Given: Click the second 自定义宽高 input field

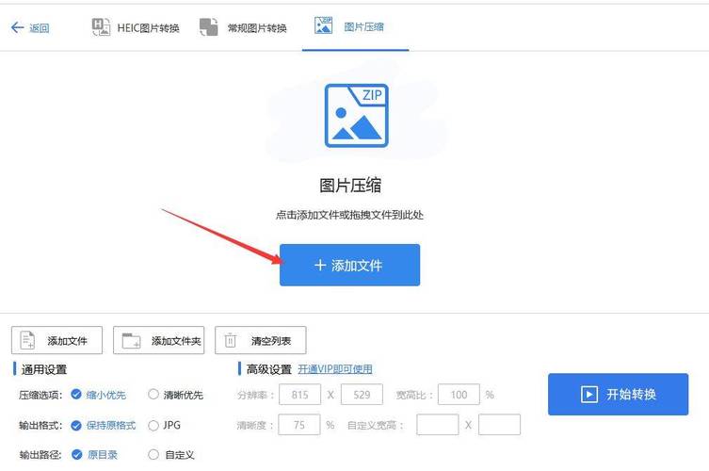Looking at the screenshot, I should [x=499, y=425].
